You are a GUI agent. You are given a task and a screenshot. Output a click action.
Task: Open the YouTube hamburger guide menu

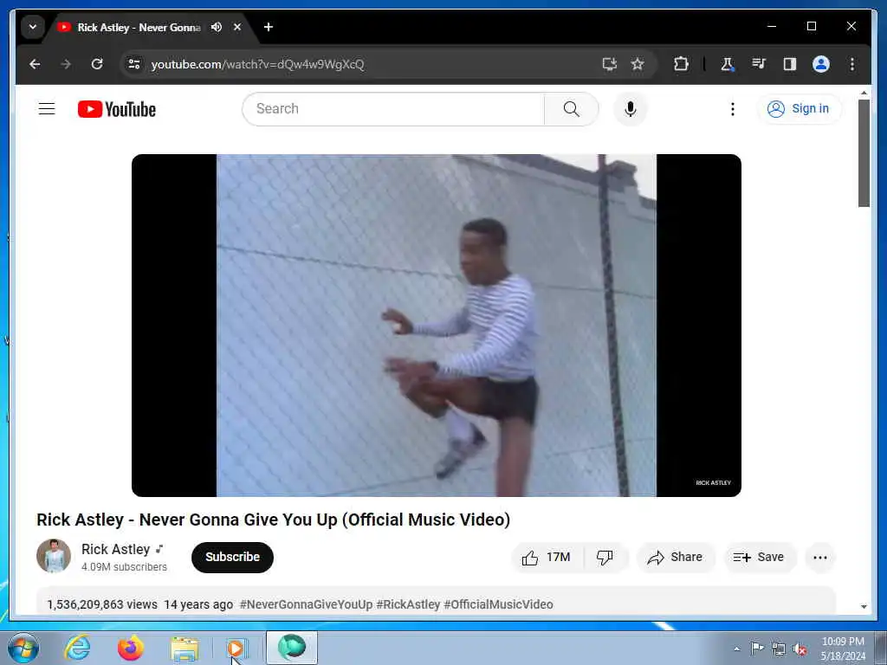coord(47,108)
